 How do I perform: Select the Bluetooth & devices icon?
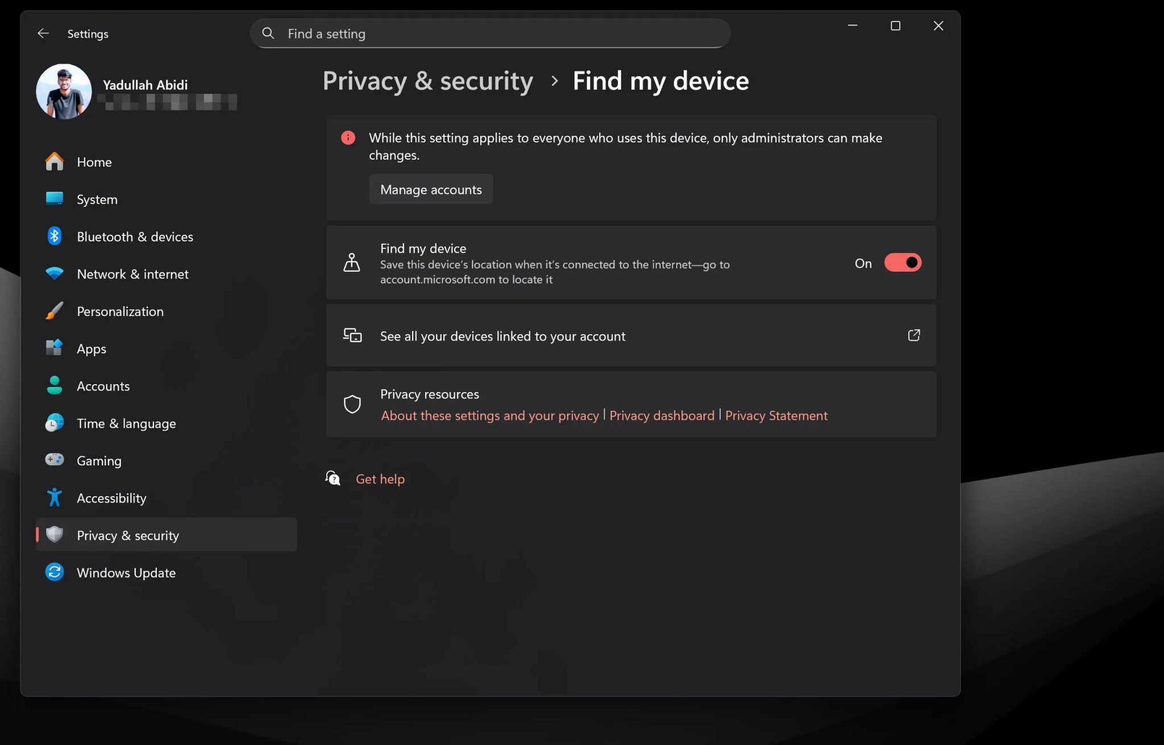point(54,236)
